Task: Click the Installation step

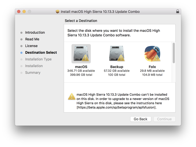Action: (34, 66)
